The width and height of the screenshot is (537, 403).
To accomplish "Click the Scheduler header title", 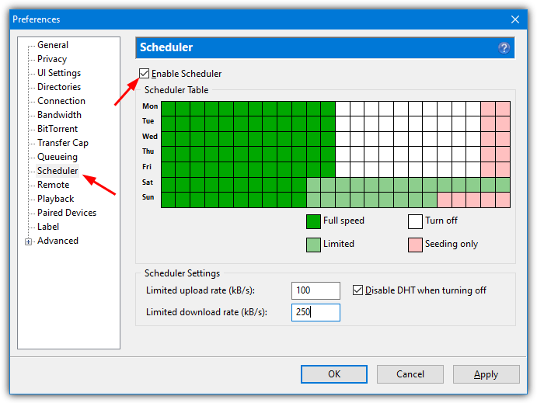I will [166, 47].
